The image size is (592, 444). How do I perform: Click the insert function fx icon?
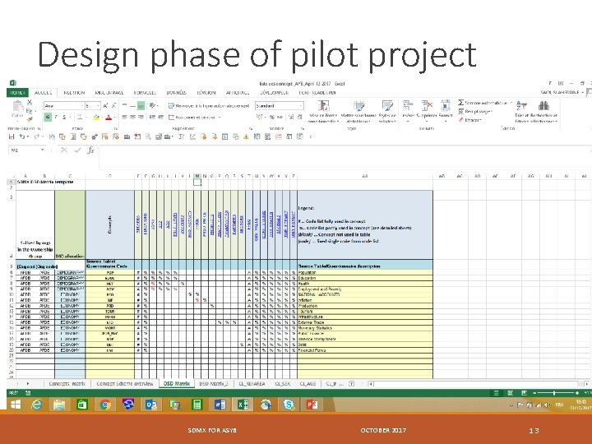pyautogui.click(x=90, y=150)
